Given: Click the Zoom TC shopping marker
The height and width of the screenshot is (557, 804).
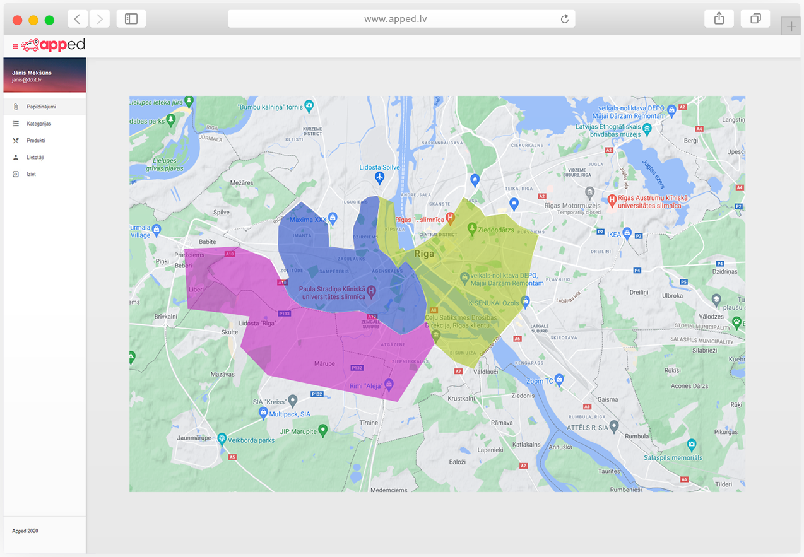Looking at the screenshot, I should tap(559, 380).
